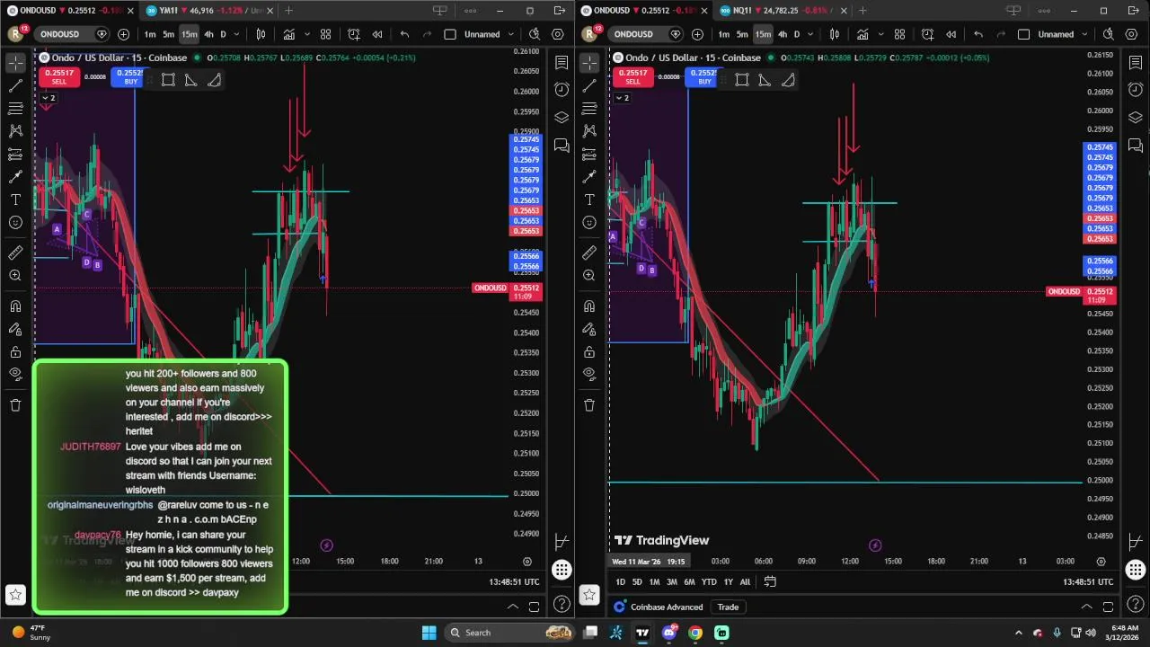
Task: Toggle the favorites star bar in right window
Action: pyautogui.click(x=589, y=594)
